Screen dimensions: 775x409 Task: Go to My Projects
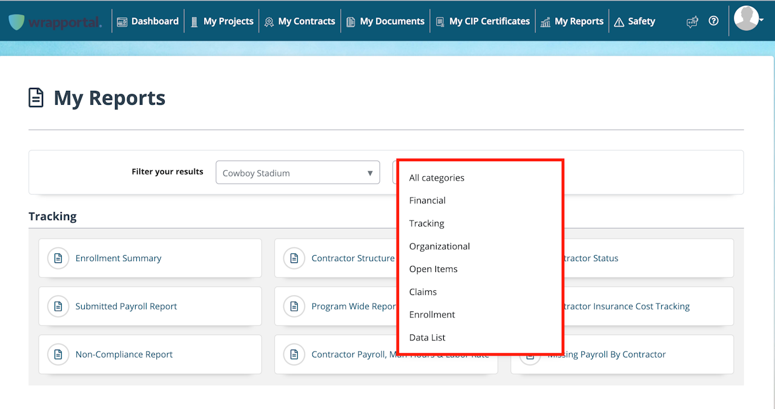pos(222,21)
